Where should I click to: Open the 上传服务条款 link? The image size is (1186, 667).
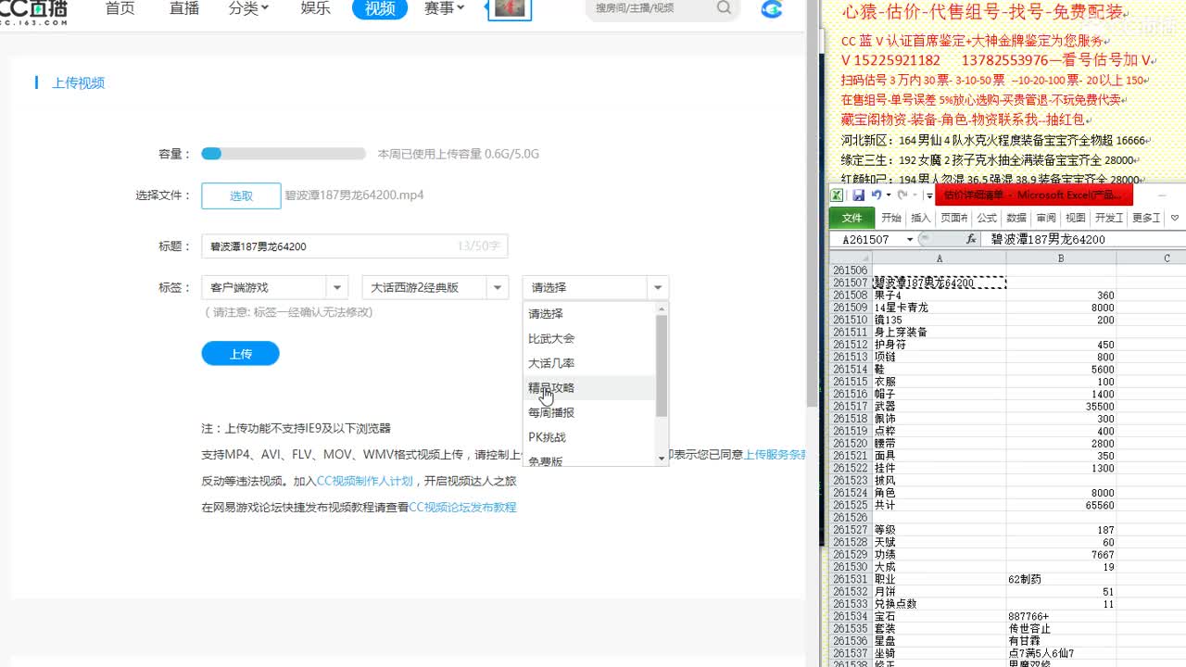[x=775, y=455]
